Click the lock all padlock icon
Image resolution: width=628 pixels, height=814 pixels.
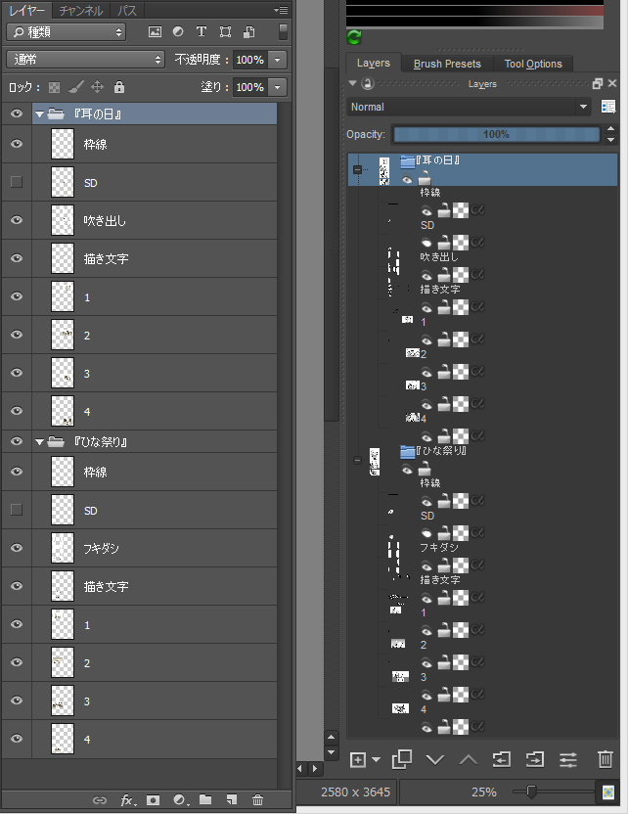(119, 87)
